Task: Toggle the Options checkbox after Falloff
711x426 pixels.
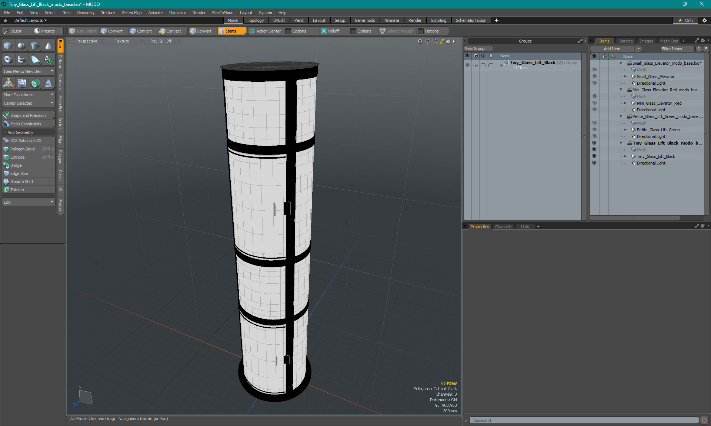Action: click(x=353, y=31)
